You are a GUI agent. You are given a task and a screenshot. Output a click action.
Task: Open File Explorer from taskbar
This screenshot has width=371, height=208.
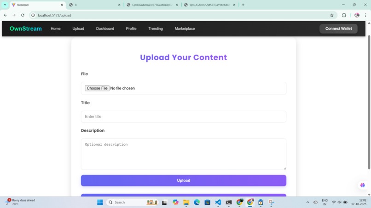tap(186, 202)
